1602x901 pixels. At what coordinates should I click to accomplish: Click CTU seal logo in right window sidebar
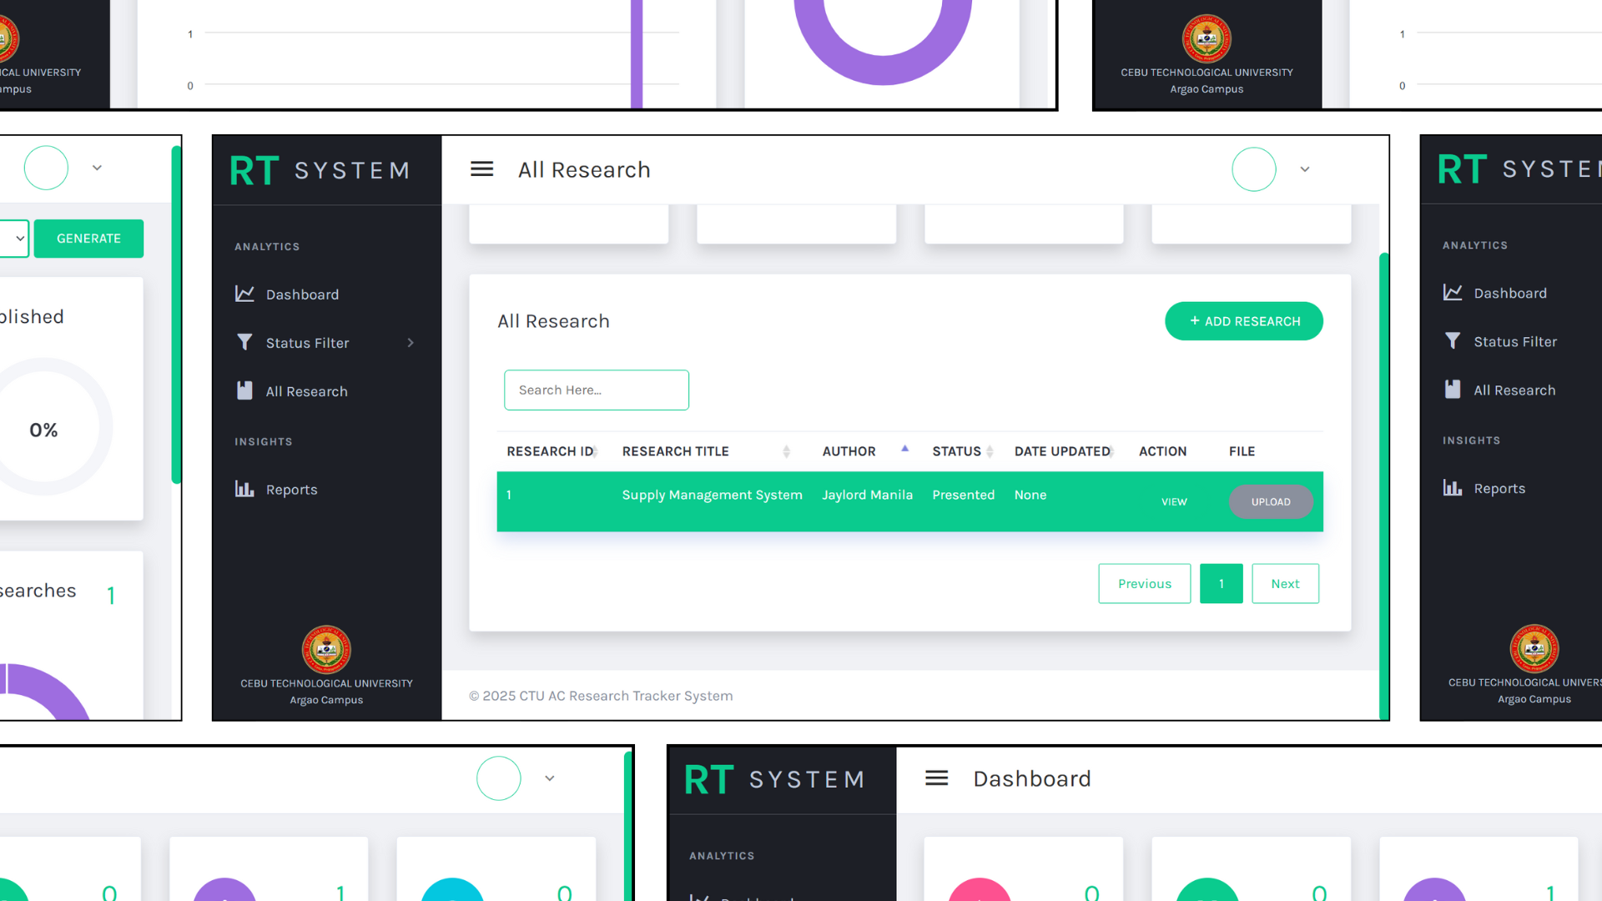point(1534,648)
